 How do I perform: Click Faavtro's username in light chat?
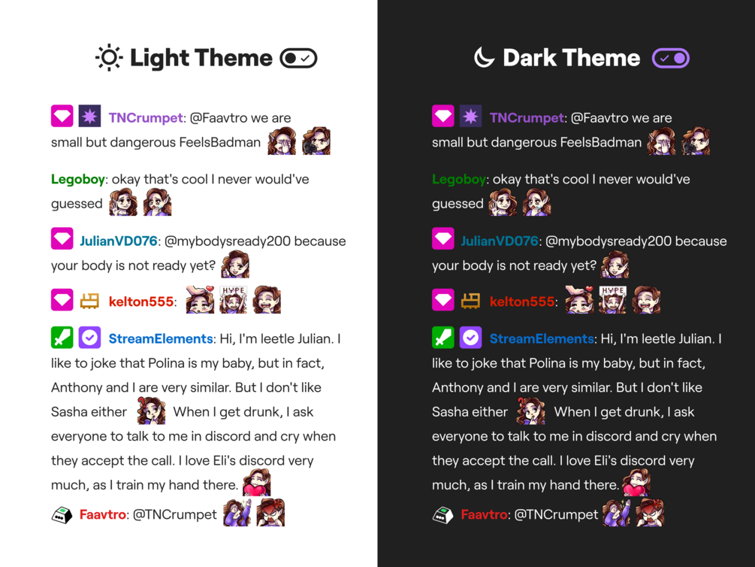pos(103,515)
